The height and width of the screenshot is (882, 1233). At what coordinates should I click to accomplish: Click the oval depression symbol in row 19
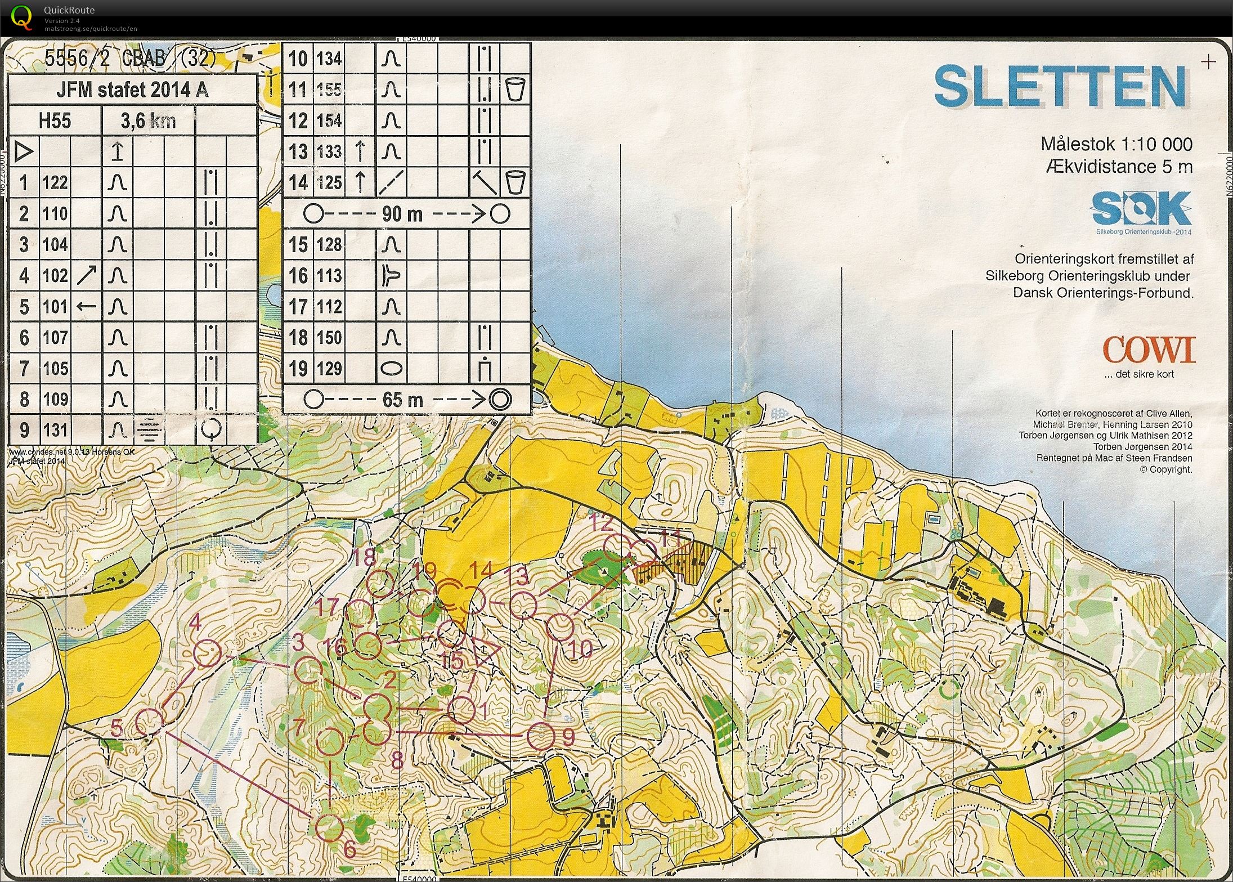(x=392, y=368)
